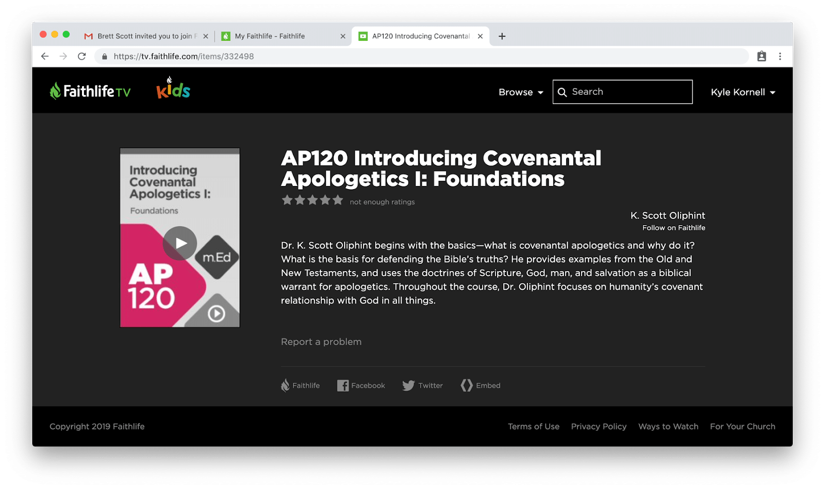The image size is (825, 489).
Task: Share via Faithlife flame icon
Action: (285, 385)
